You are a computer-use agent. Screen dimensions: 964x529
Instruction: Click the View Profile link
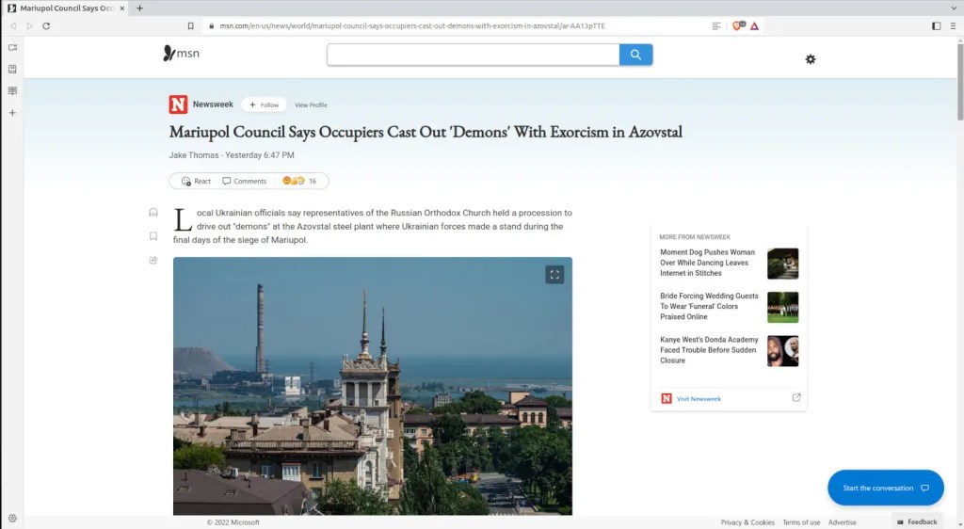[x=311, y=104]
